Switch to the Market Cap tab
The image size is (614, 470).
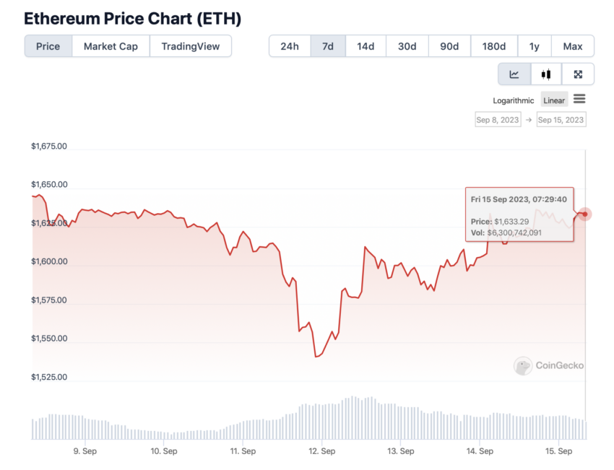tap(111, 46)
